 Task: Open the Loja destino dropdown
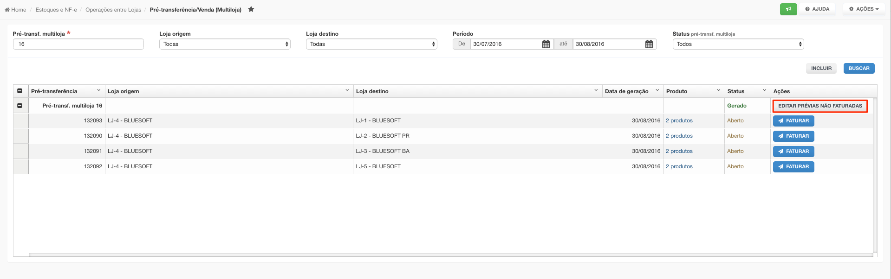coord(371,44)
